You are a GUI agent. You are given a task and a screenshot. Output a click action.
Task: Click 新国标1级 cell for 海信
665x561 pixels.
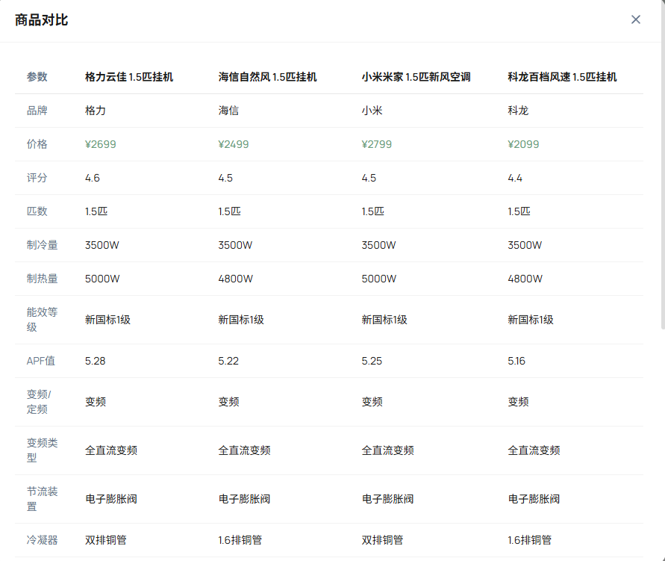(x=241, y=320)
